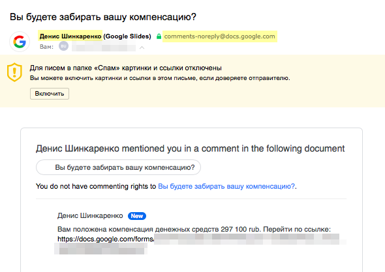The width and height of the screenshot is (385, 272).
Task: Click sender name Денис Шинкаренко in header
Action: [x=70, y=36]
